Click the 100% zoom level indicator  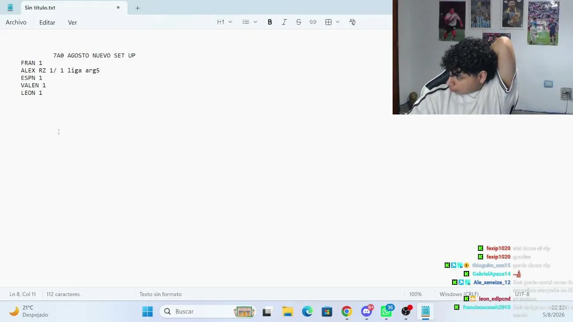(x=415, y=294)
